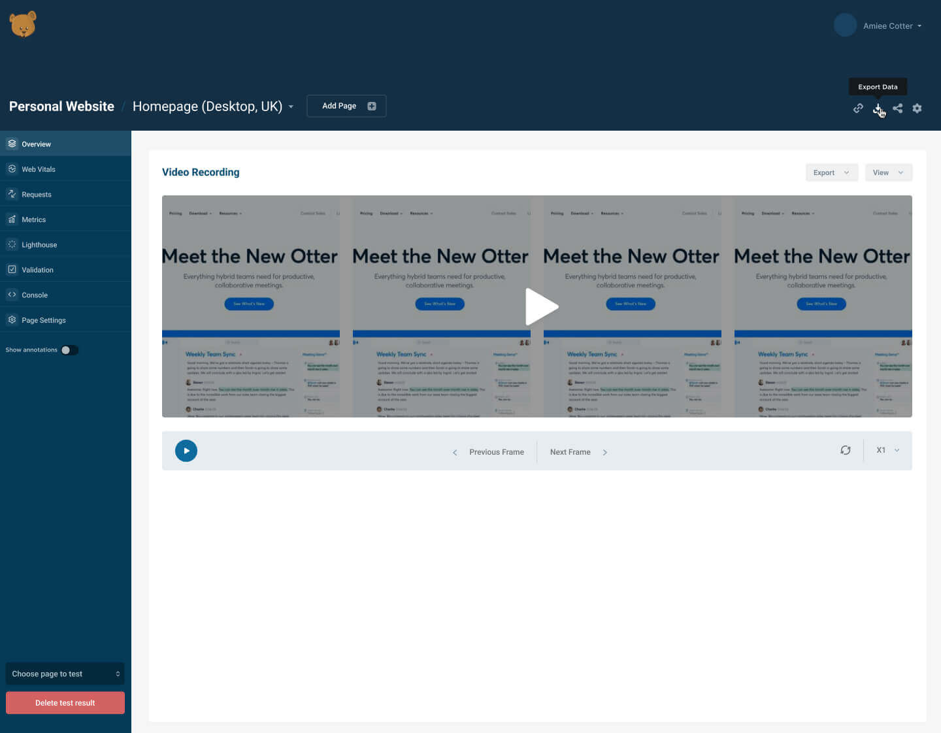Open Console in the sidebar

point(65,295)
